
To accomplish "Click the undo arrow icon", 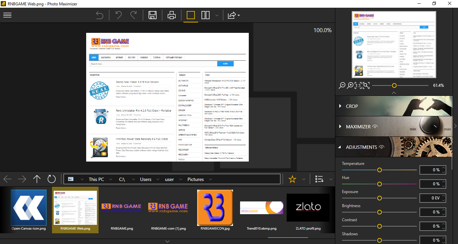I will click(118, 15).
